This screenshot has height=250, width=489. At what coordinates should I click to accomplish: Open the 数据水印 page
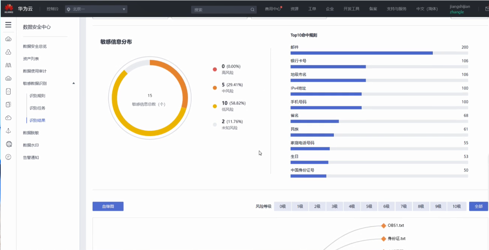[31, 145]
